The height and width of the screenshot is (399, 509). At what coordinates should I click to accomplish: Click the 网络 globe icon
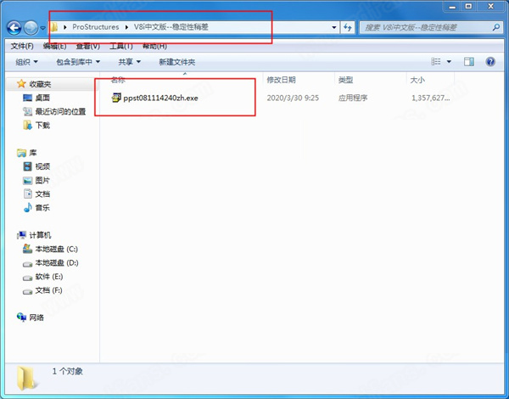(x=21, y=318)
